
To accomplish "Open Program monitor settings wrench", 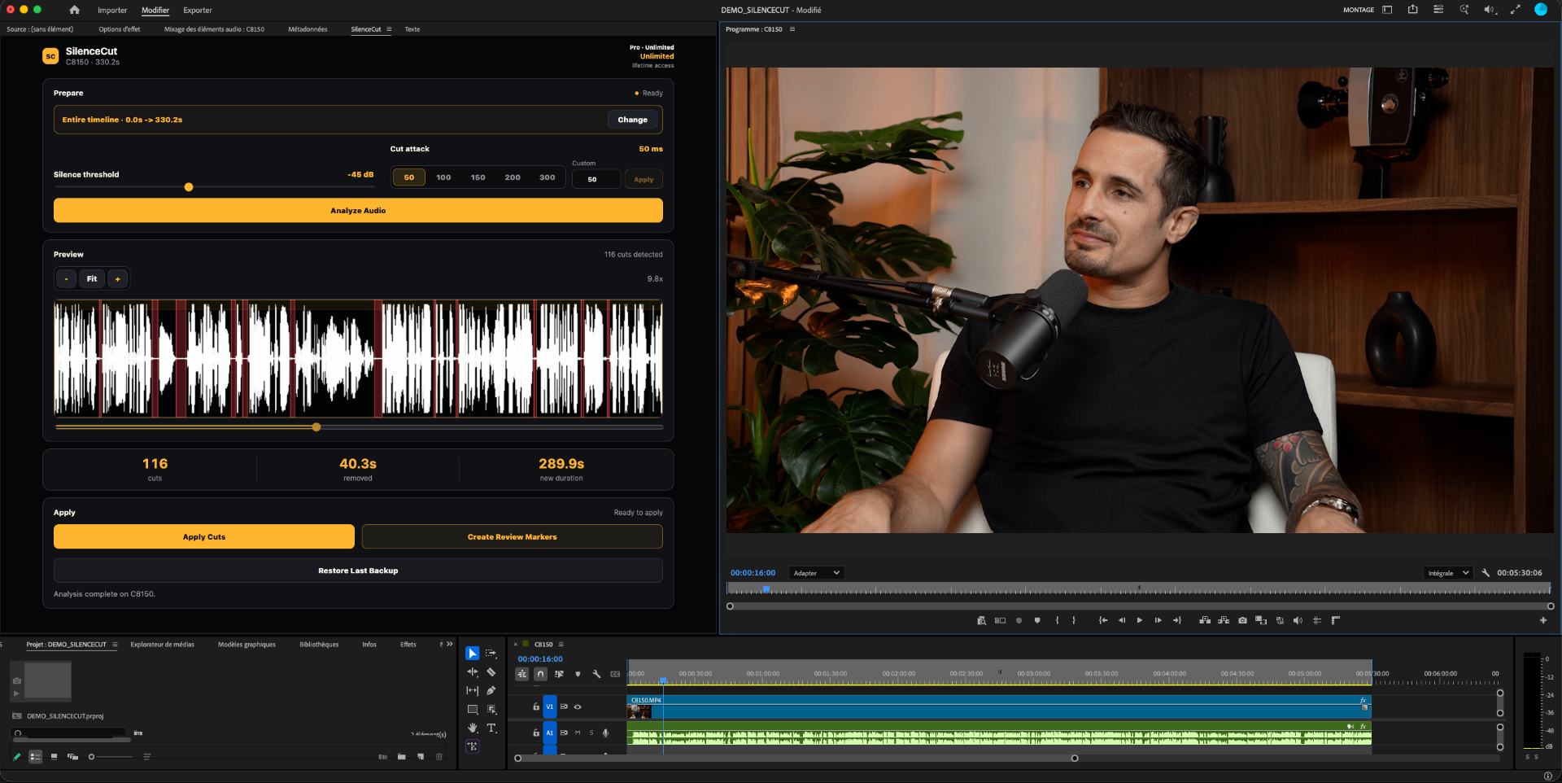I will (x=1486, y=573).
